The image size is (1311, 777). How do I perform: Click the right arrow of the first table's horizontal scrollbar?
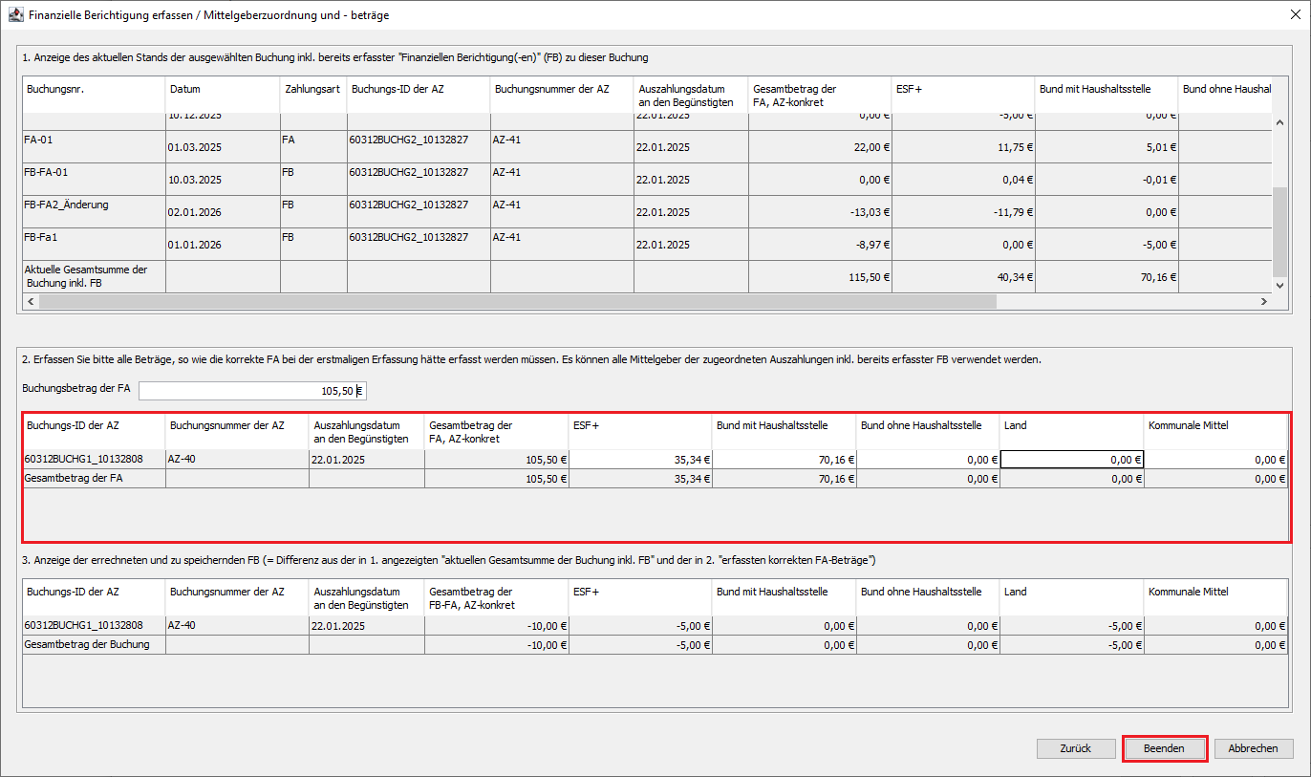click(x=1263, y=302)
